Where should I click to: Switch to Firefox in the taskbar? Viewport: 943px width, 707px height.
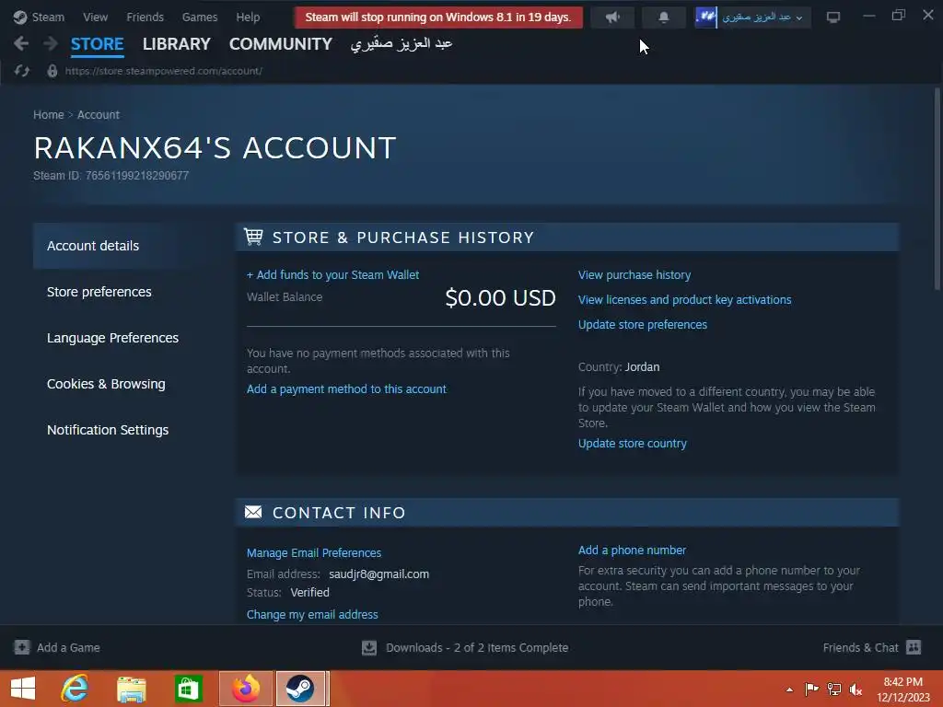tap(245, 689)
